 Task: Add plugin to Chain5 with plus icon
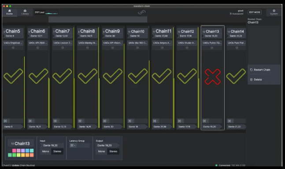click(x=13, y=48)
